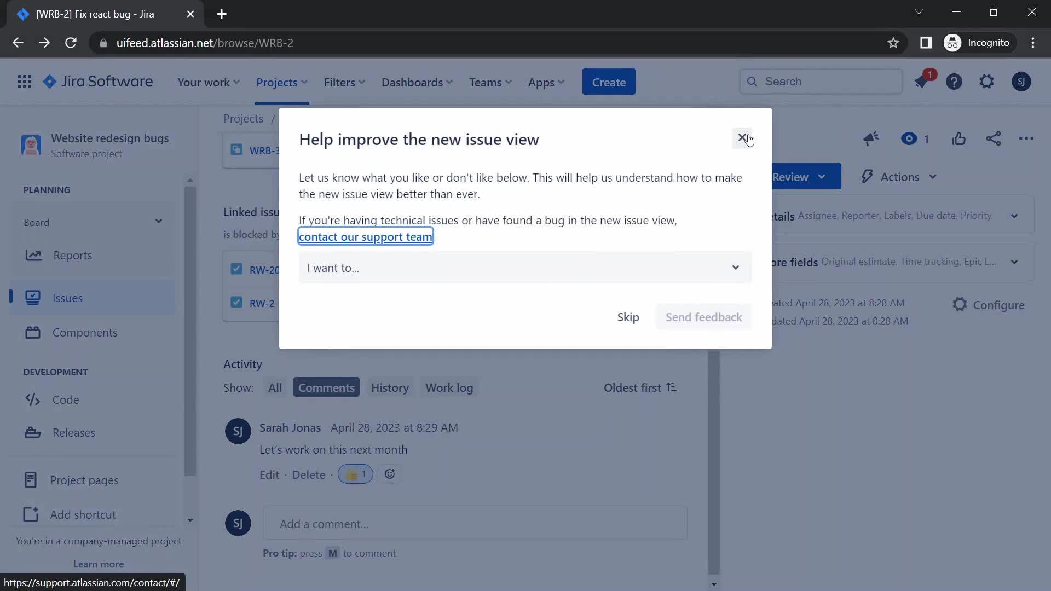Open the notifications bell icon
Screen dimensions: 1051x591
922,82
